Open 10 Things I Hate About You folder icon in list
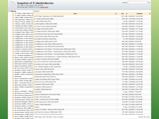 [35, 16]
